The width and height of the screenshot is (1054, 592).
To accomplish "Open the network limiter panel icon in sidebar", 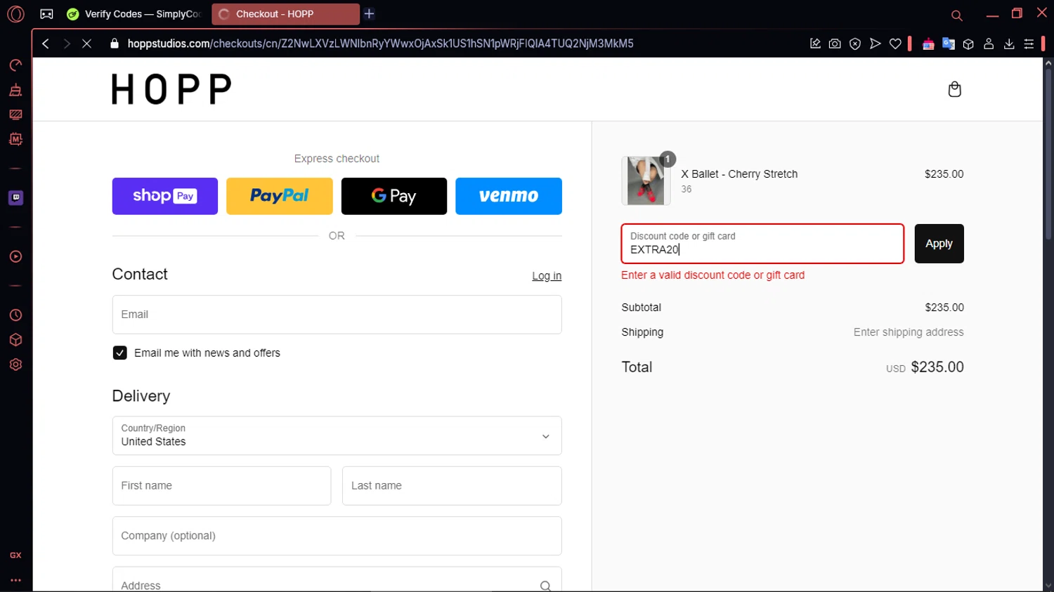I will (x=15, y=114).
